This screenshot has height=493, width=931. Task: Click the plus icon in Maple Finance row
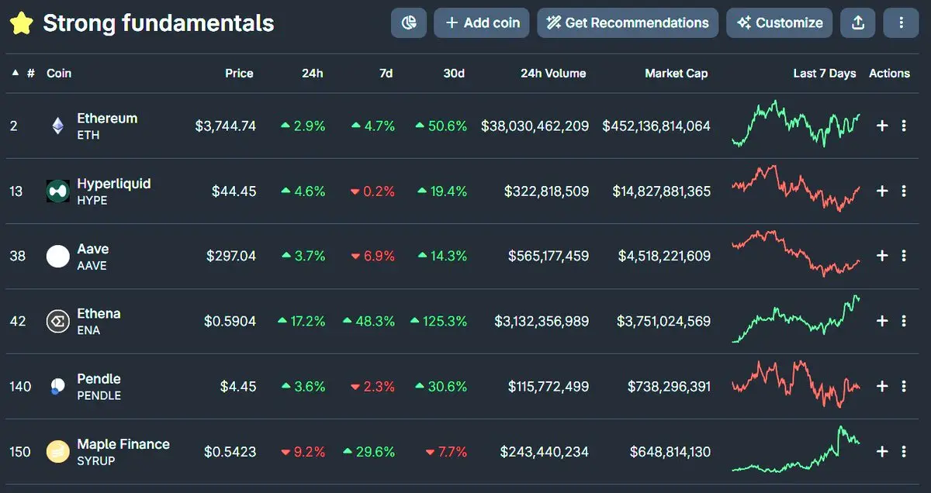(x=882, y=451)
